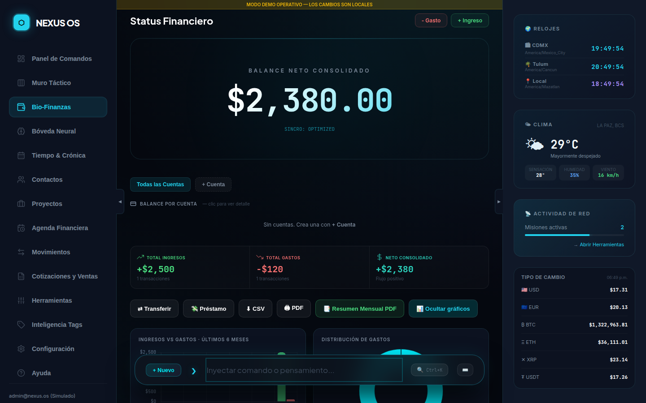The image size is (646, 403).
Task: Open the Abrir Herramientas link
Action: (599, 244)
